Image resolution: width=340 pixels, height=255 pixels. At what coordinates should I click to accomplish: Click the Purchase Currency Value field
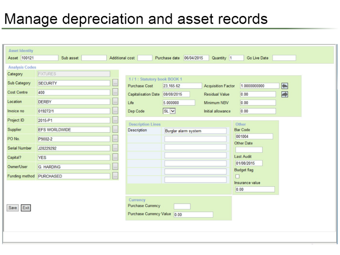[193, 215]
